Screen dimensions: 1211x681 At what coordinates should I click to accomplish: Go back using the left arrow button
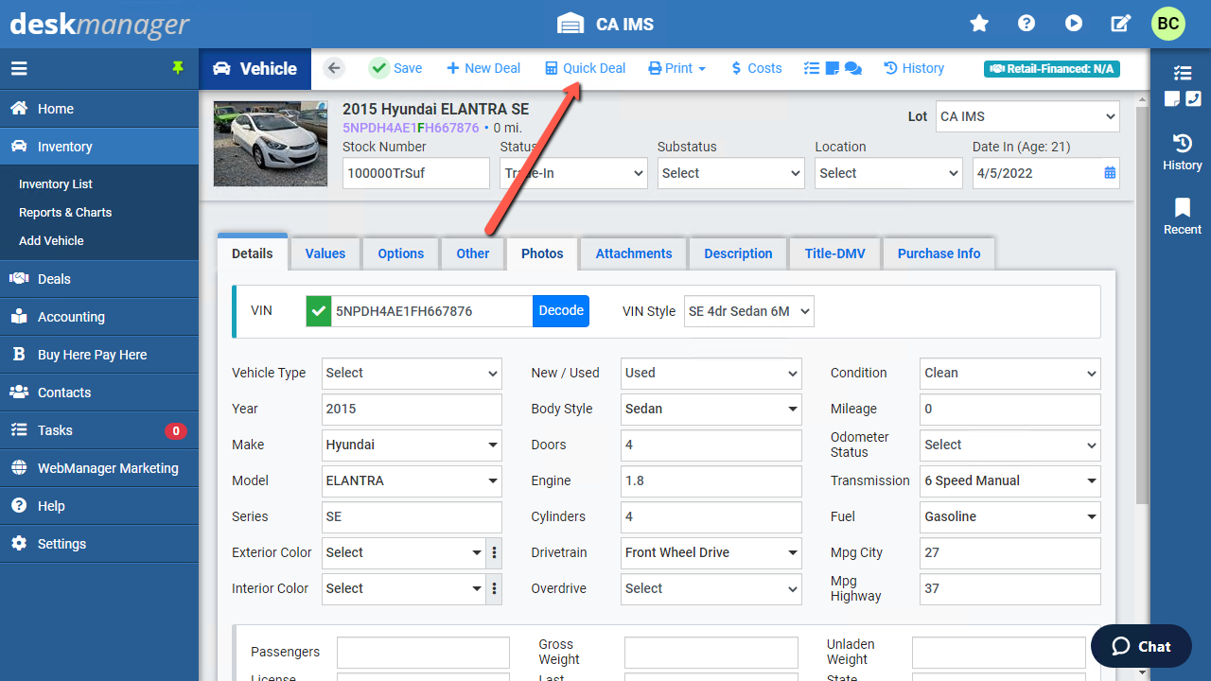[x=333, y=68]
